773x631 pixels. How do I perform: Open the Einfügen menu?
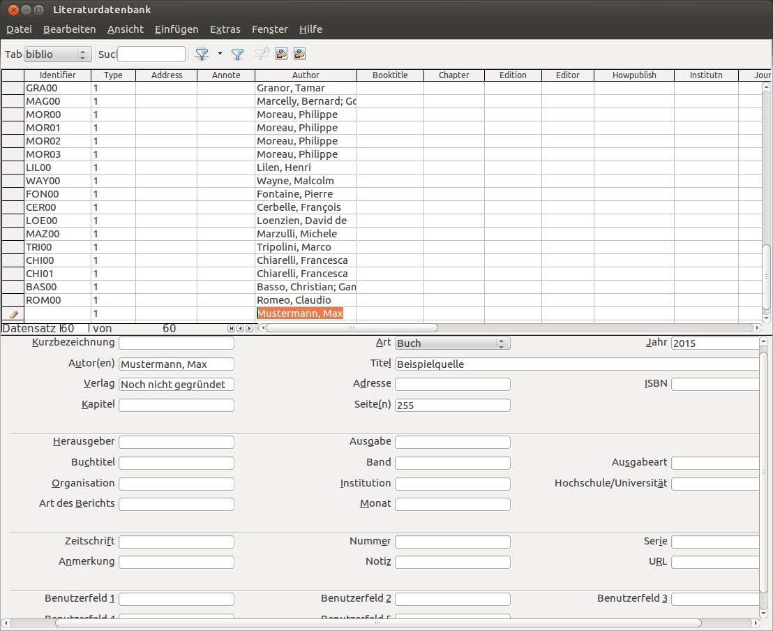click(x=177, y=29)
